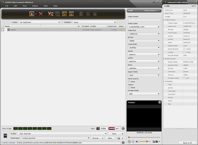
Task: Click the film icon beside 00000
Action: tap(9, 30)
